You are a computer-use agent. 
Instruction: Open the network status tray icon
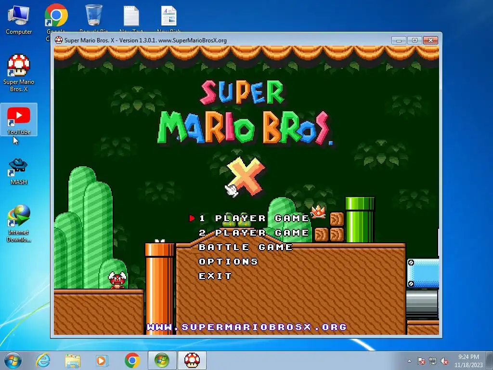[433, 361]
